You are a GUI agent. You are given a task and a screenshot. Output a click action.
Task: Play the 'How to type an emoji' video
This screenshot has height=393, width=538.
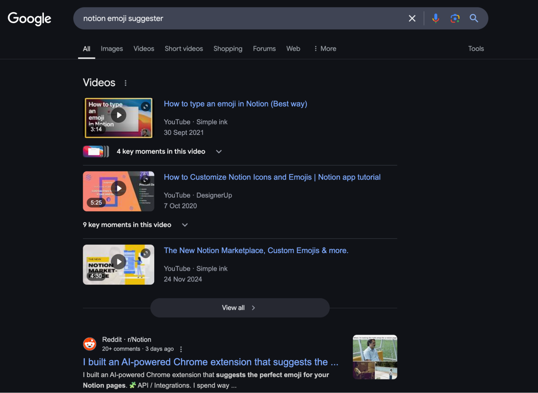tap(119, 115)
